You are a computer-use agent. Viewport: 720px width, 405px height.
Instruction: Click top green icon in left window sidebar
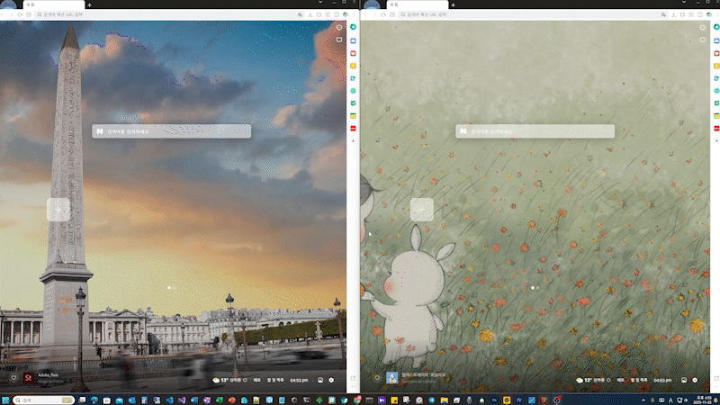pos(353,27)
